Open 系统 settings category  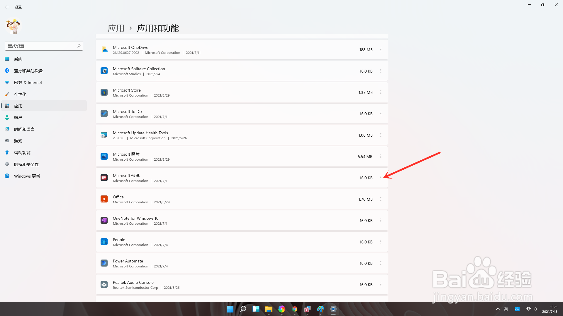coord(44,59)
